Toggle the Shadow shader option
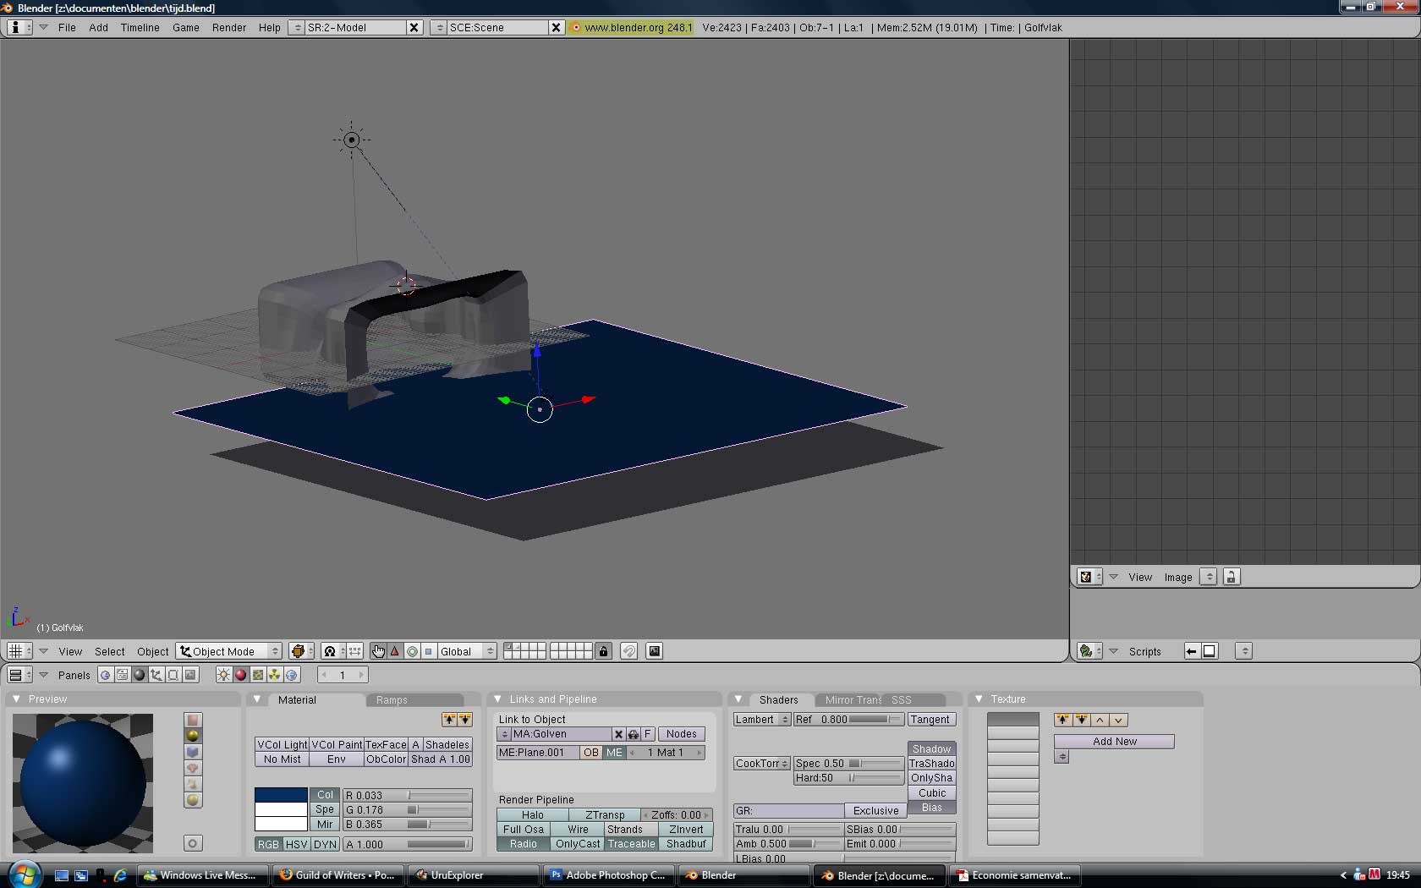Image resolution: width=1421 pixels, height=888 pixels. 932,749
